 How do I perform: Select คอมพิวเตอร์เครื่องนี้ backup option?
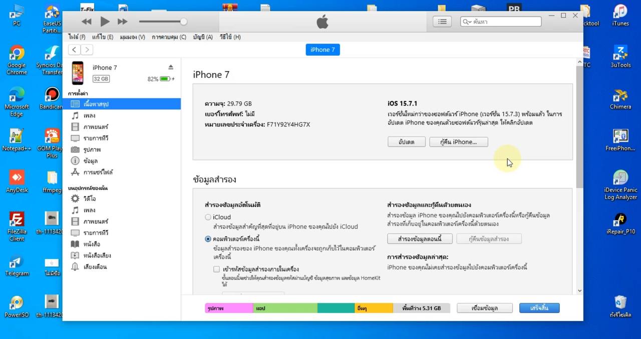coord(208,239)
